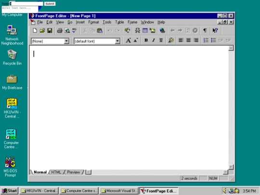Click the Name input field
260x195 pixels.
click(x=26, y=4)
